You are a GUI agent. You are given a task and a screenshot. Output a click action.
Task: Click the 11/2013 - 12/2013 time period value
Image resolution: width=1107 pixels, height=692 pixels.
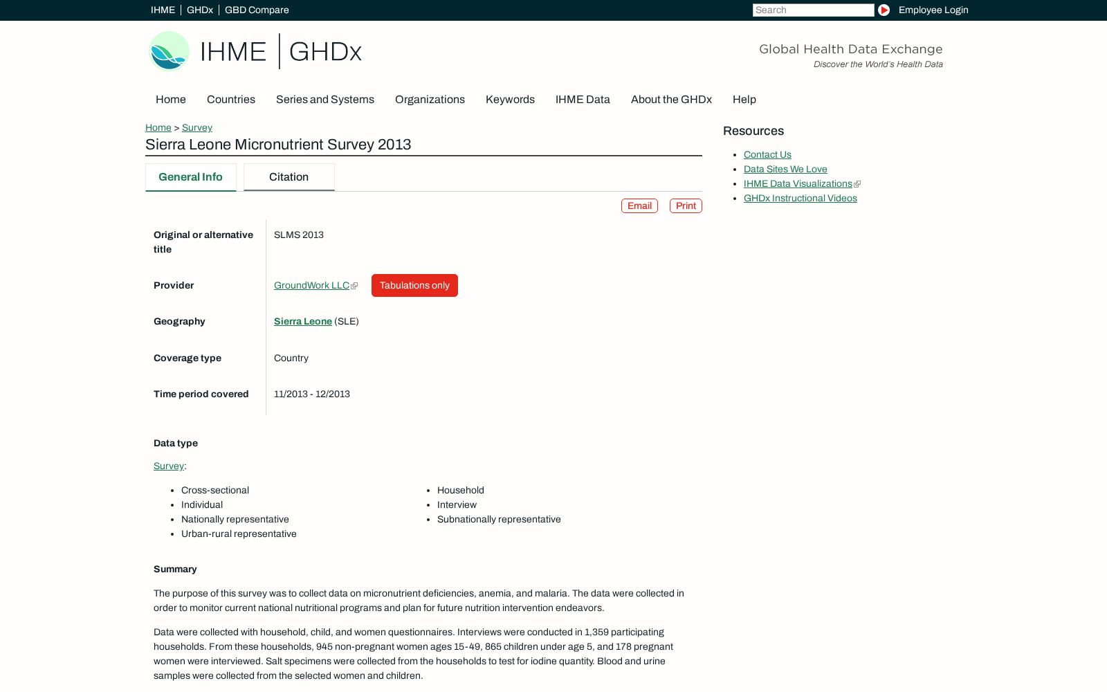312,394
